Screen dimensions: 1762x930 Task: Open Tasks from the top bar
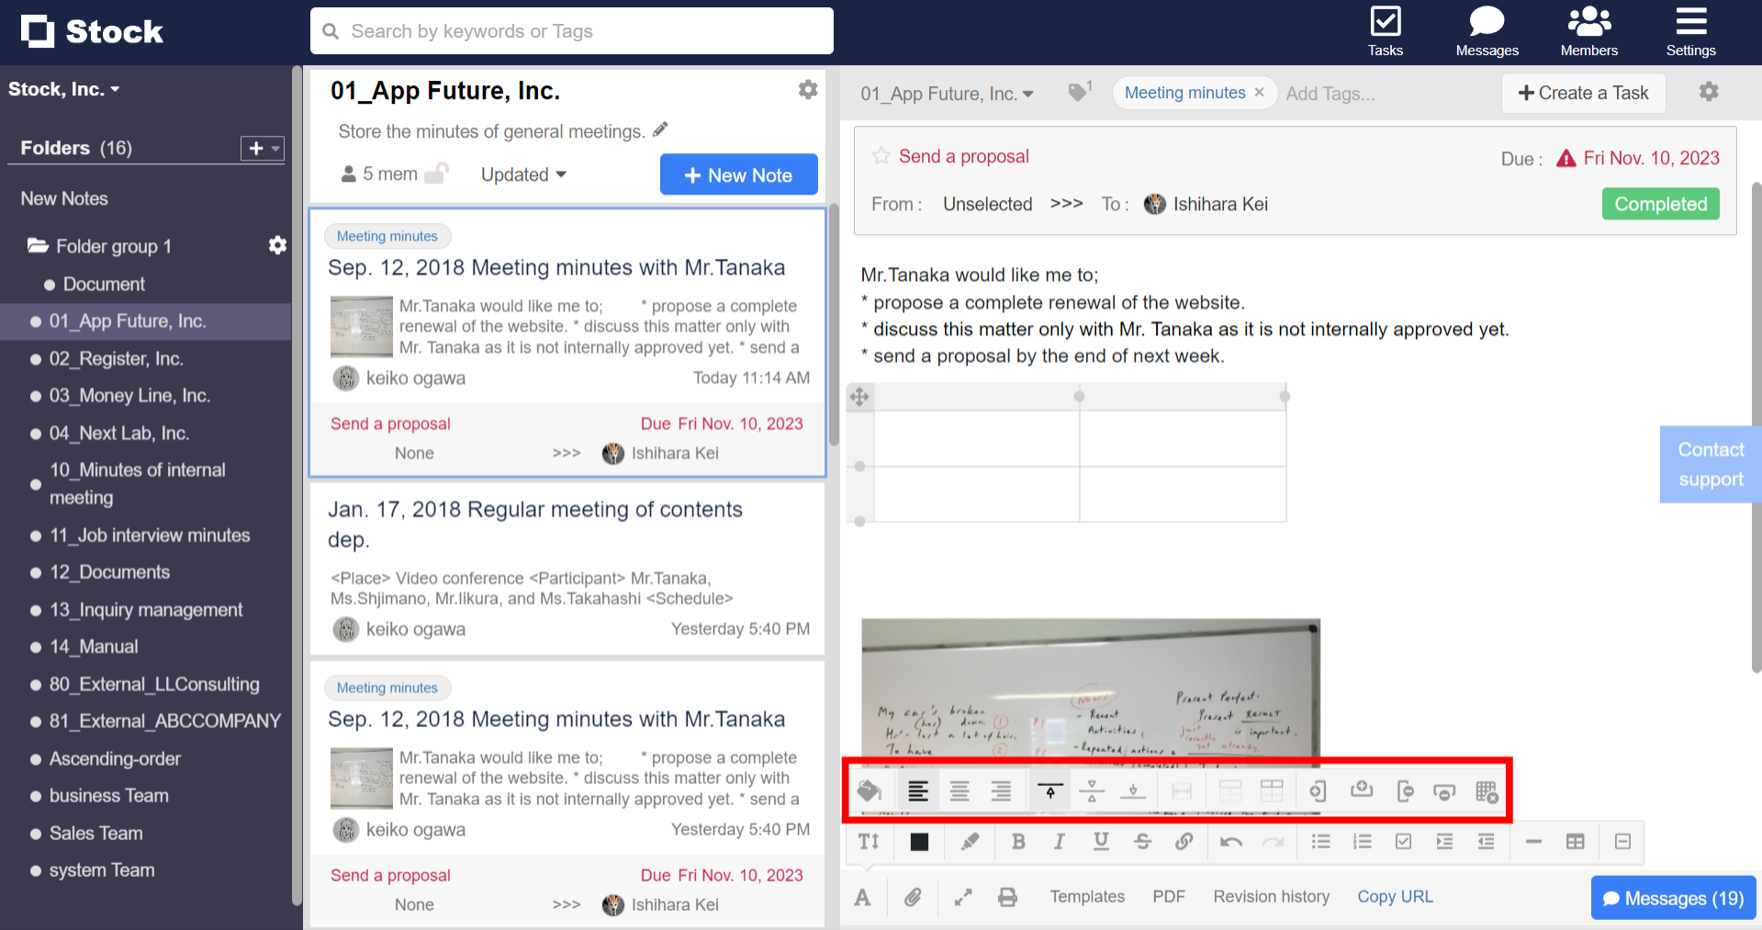1385,32
